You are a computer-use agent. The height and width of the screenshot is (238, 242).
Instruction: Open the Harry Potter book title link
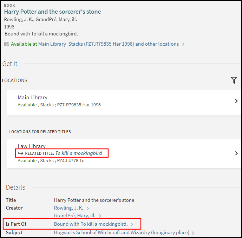52,12
